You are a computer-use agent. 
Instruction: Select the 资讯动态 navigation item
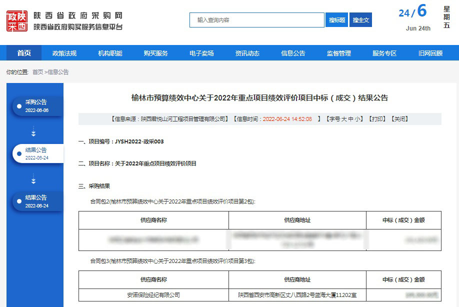[x=247, y=53]
